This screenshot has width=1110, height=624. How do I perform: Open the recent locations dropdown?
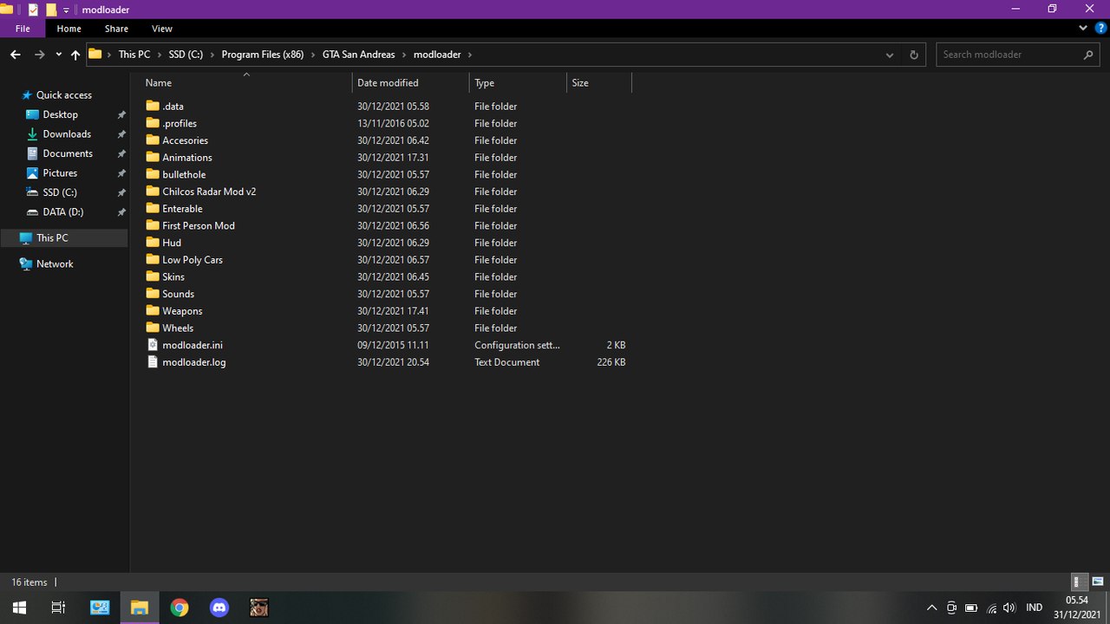58,55
